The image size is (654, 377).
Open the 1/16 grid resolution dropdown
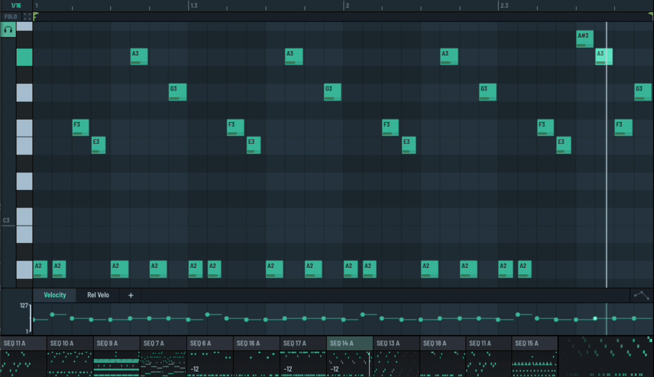click(x=16, y=5)
